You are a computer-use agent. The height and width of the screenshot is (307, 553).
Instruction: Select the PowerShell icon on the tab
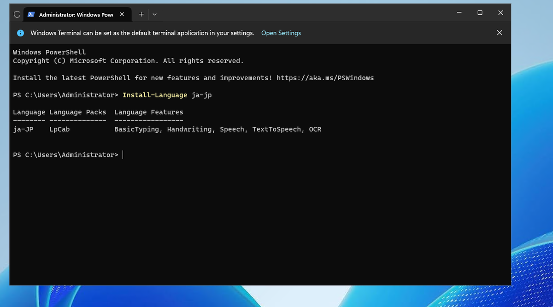[31, 14]
